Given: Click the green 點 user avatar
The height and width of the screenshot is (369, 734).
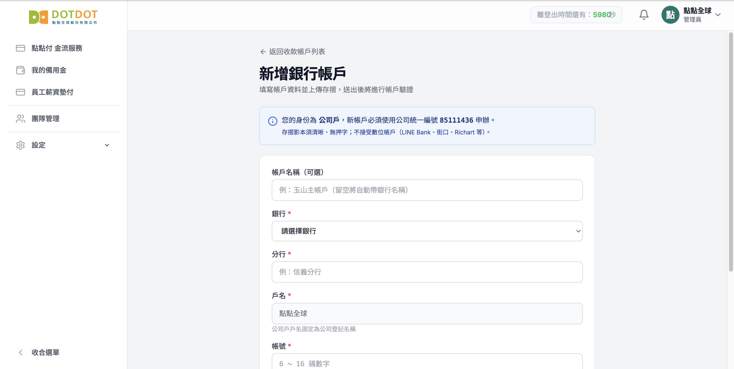Looking at the screenshot, I should [670, 14].
